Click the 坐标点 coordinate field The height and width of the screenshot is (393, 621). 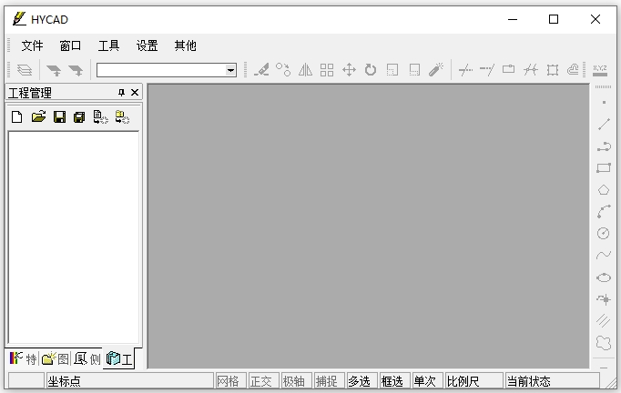click(x=130, y=381)
